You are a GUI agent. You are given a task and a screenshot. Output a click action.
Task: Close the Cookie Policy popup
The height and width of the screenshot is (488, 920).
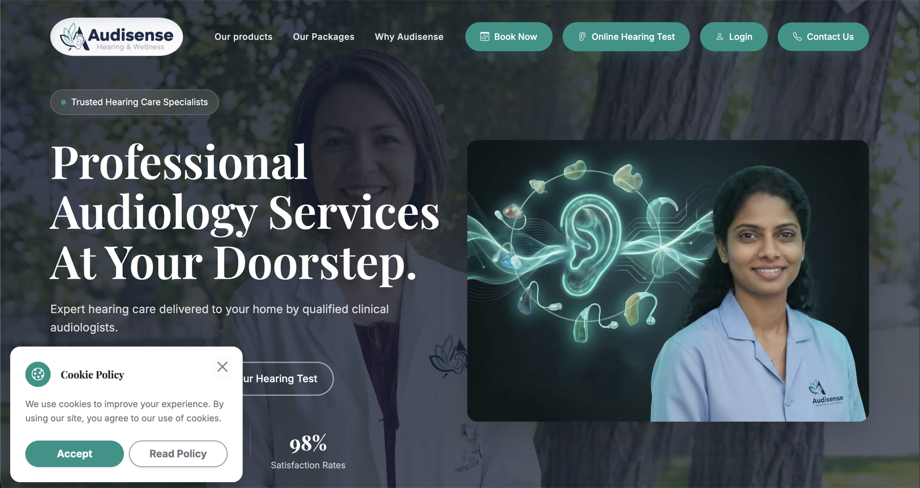point(222,366)
